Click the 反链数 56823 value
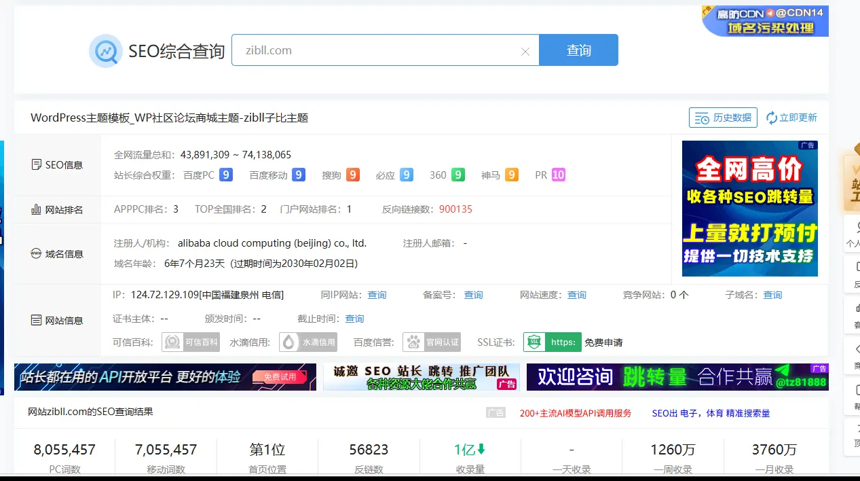This screenshot has width=860, height=481. pos(369,450)
